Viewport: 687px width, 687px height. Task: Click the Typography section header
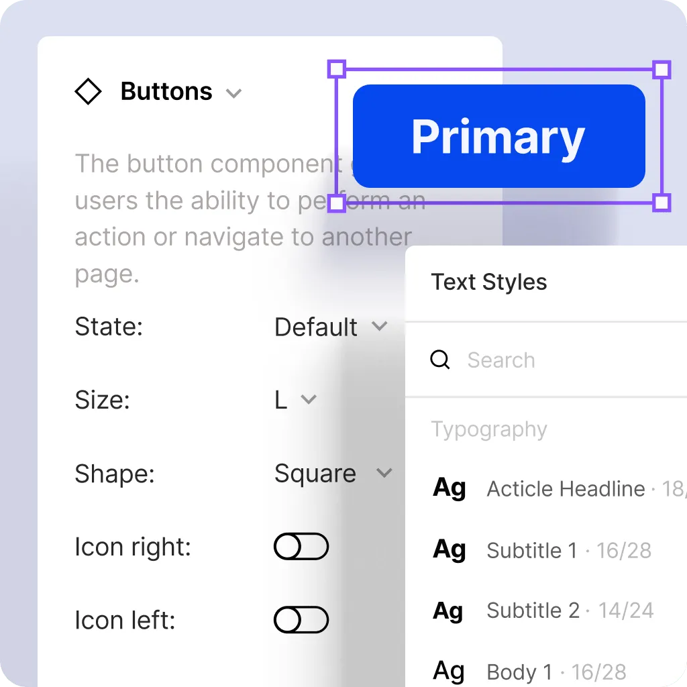coord(489,429)
